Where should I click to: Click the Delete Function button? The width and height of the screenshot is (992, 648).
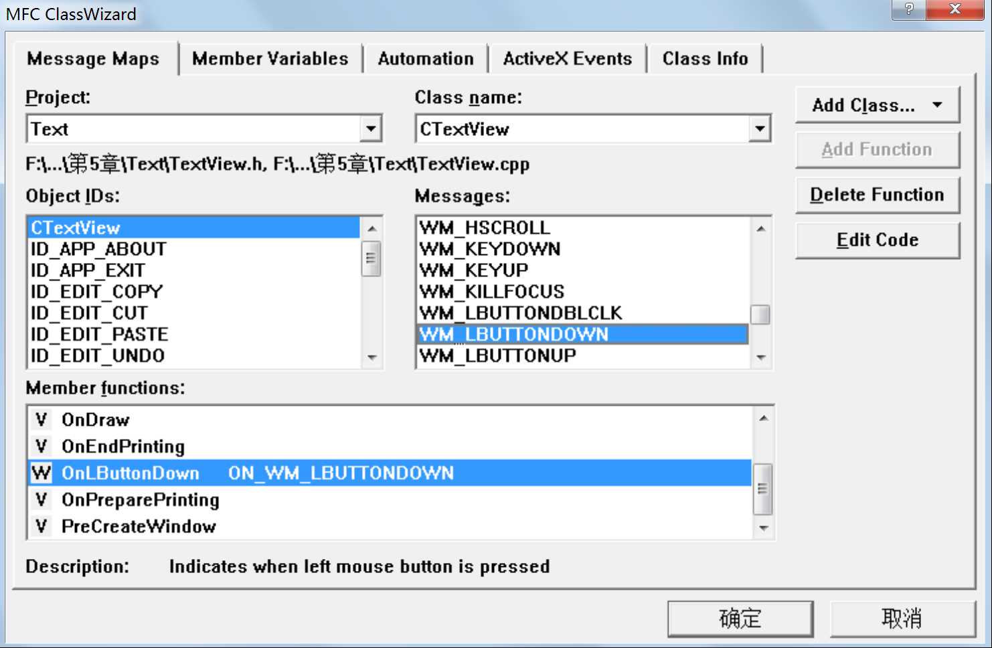coord(878,195)
